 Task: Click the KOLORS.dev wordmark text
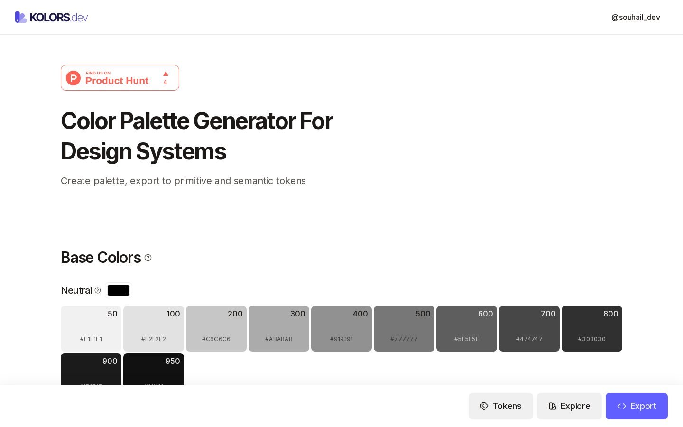pos(59,18)
